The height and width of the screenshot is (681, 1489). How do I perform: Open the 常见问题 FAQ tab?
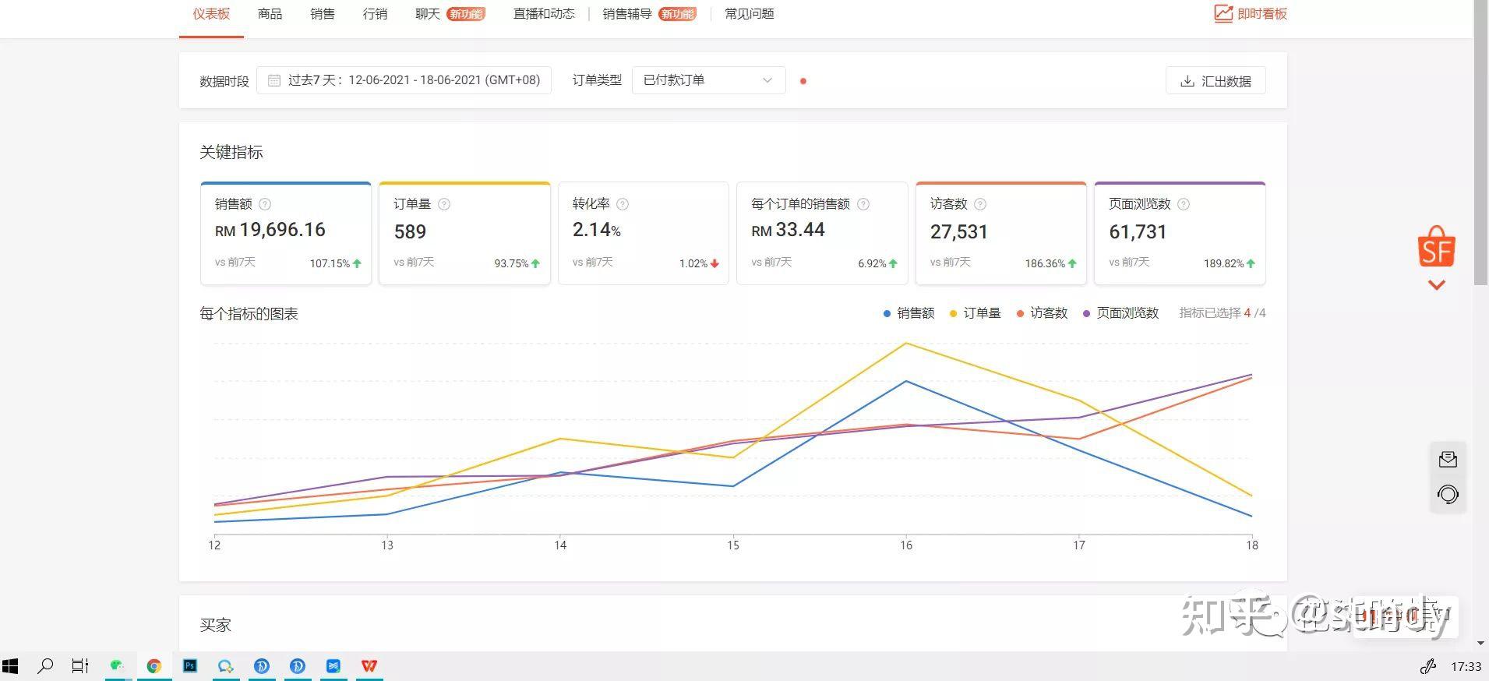[x=749, y=14]
